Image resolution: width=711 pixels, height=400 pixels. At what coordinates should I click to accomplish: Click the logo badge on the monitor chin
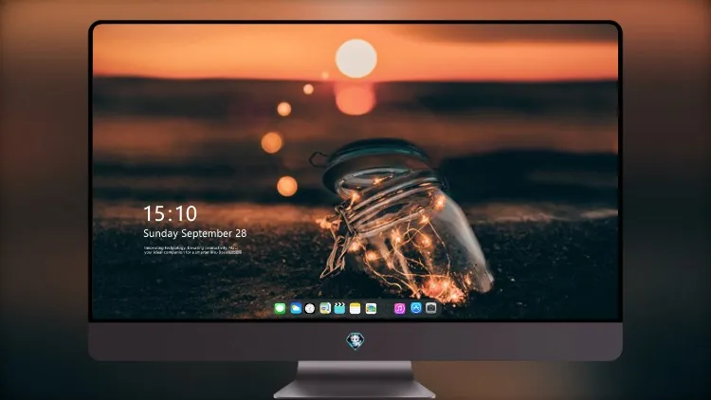[355, 341]
